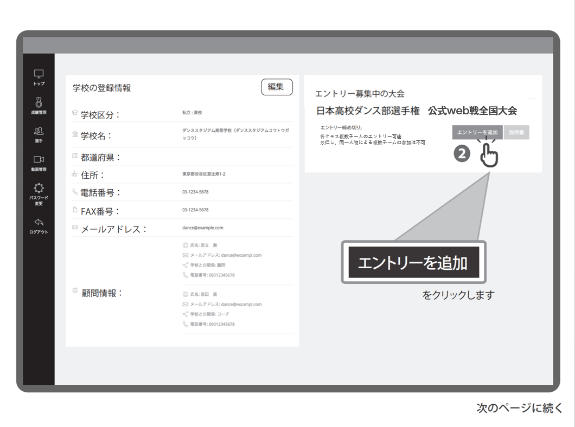
Task: Click 03-1234-5678 in the 電話番号 row
Action: (195, 192)
